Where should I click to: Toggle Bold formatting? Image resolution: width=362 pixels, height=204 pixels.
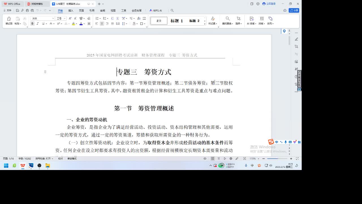32,24
